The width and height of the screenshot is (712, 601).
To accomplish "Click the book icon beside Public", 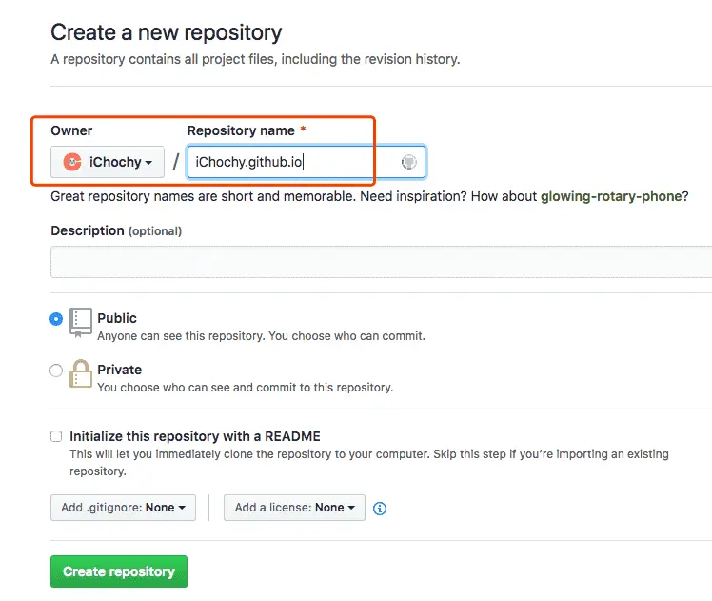I will click(x=81, y=323).
